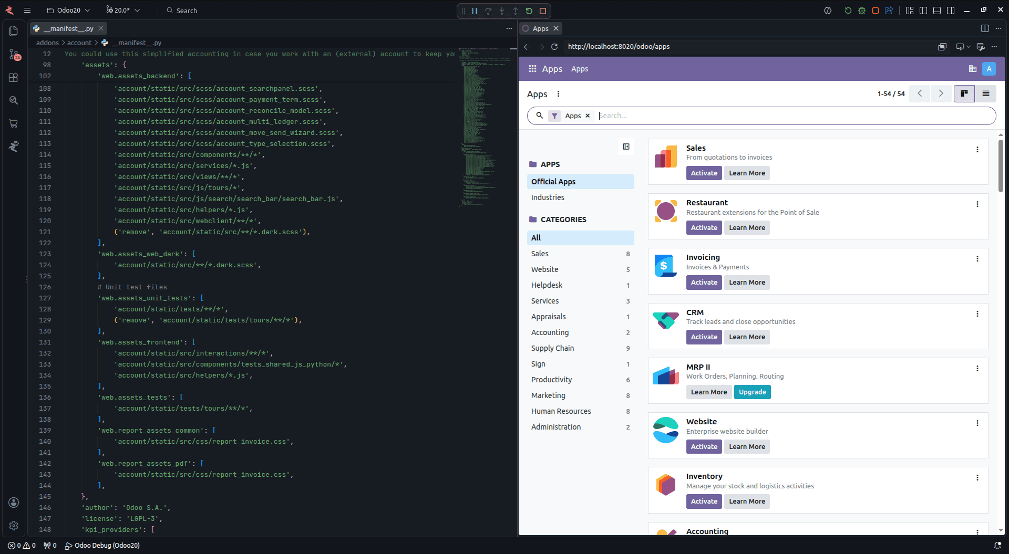Stop debugging with the red square in the debug toolbar
The image size is (1009, 554).
543,11
